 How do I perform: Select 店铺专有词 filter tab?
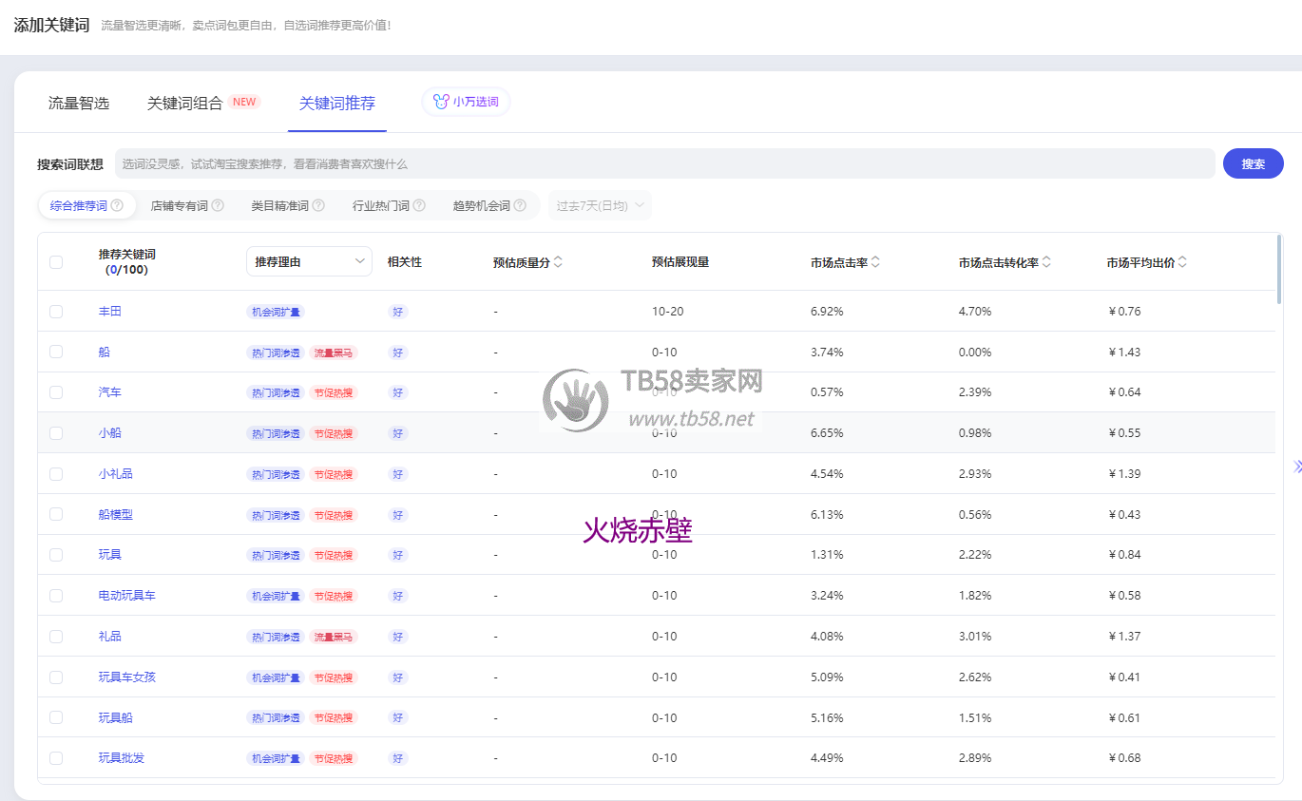180,205
